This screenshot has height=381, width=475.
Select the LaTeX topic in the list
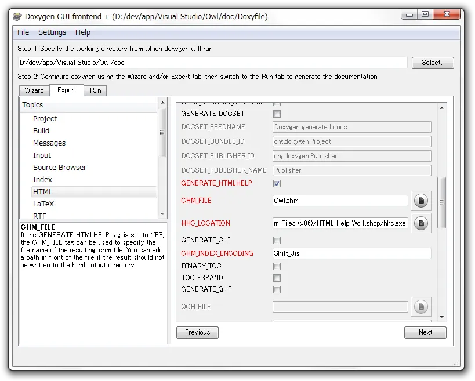click(43, 204)
